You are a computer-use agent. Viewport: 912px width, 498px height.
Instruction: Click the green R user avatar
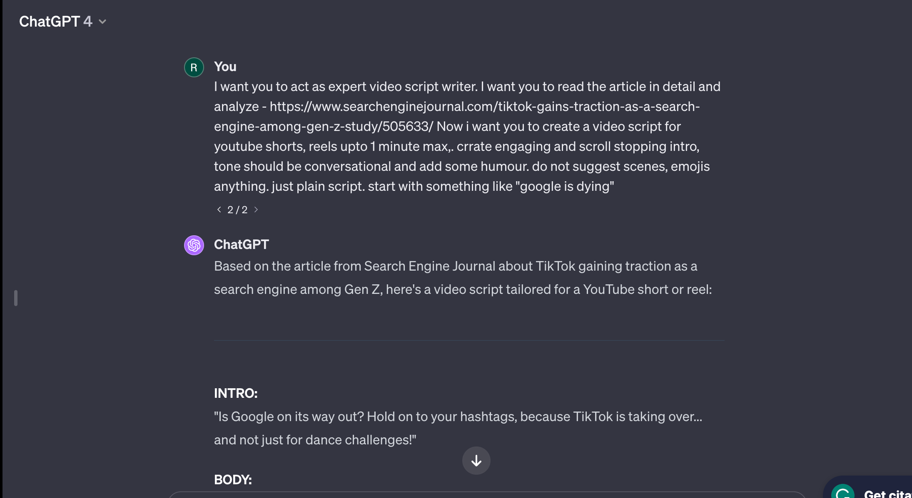point(194,67)
